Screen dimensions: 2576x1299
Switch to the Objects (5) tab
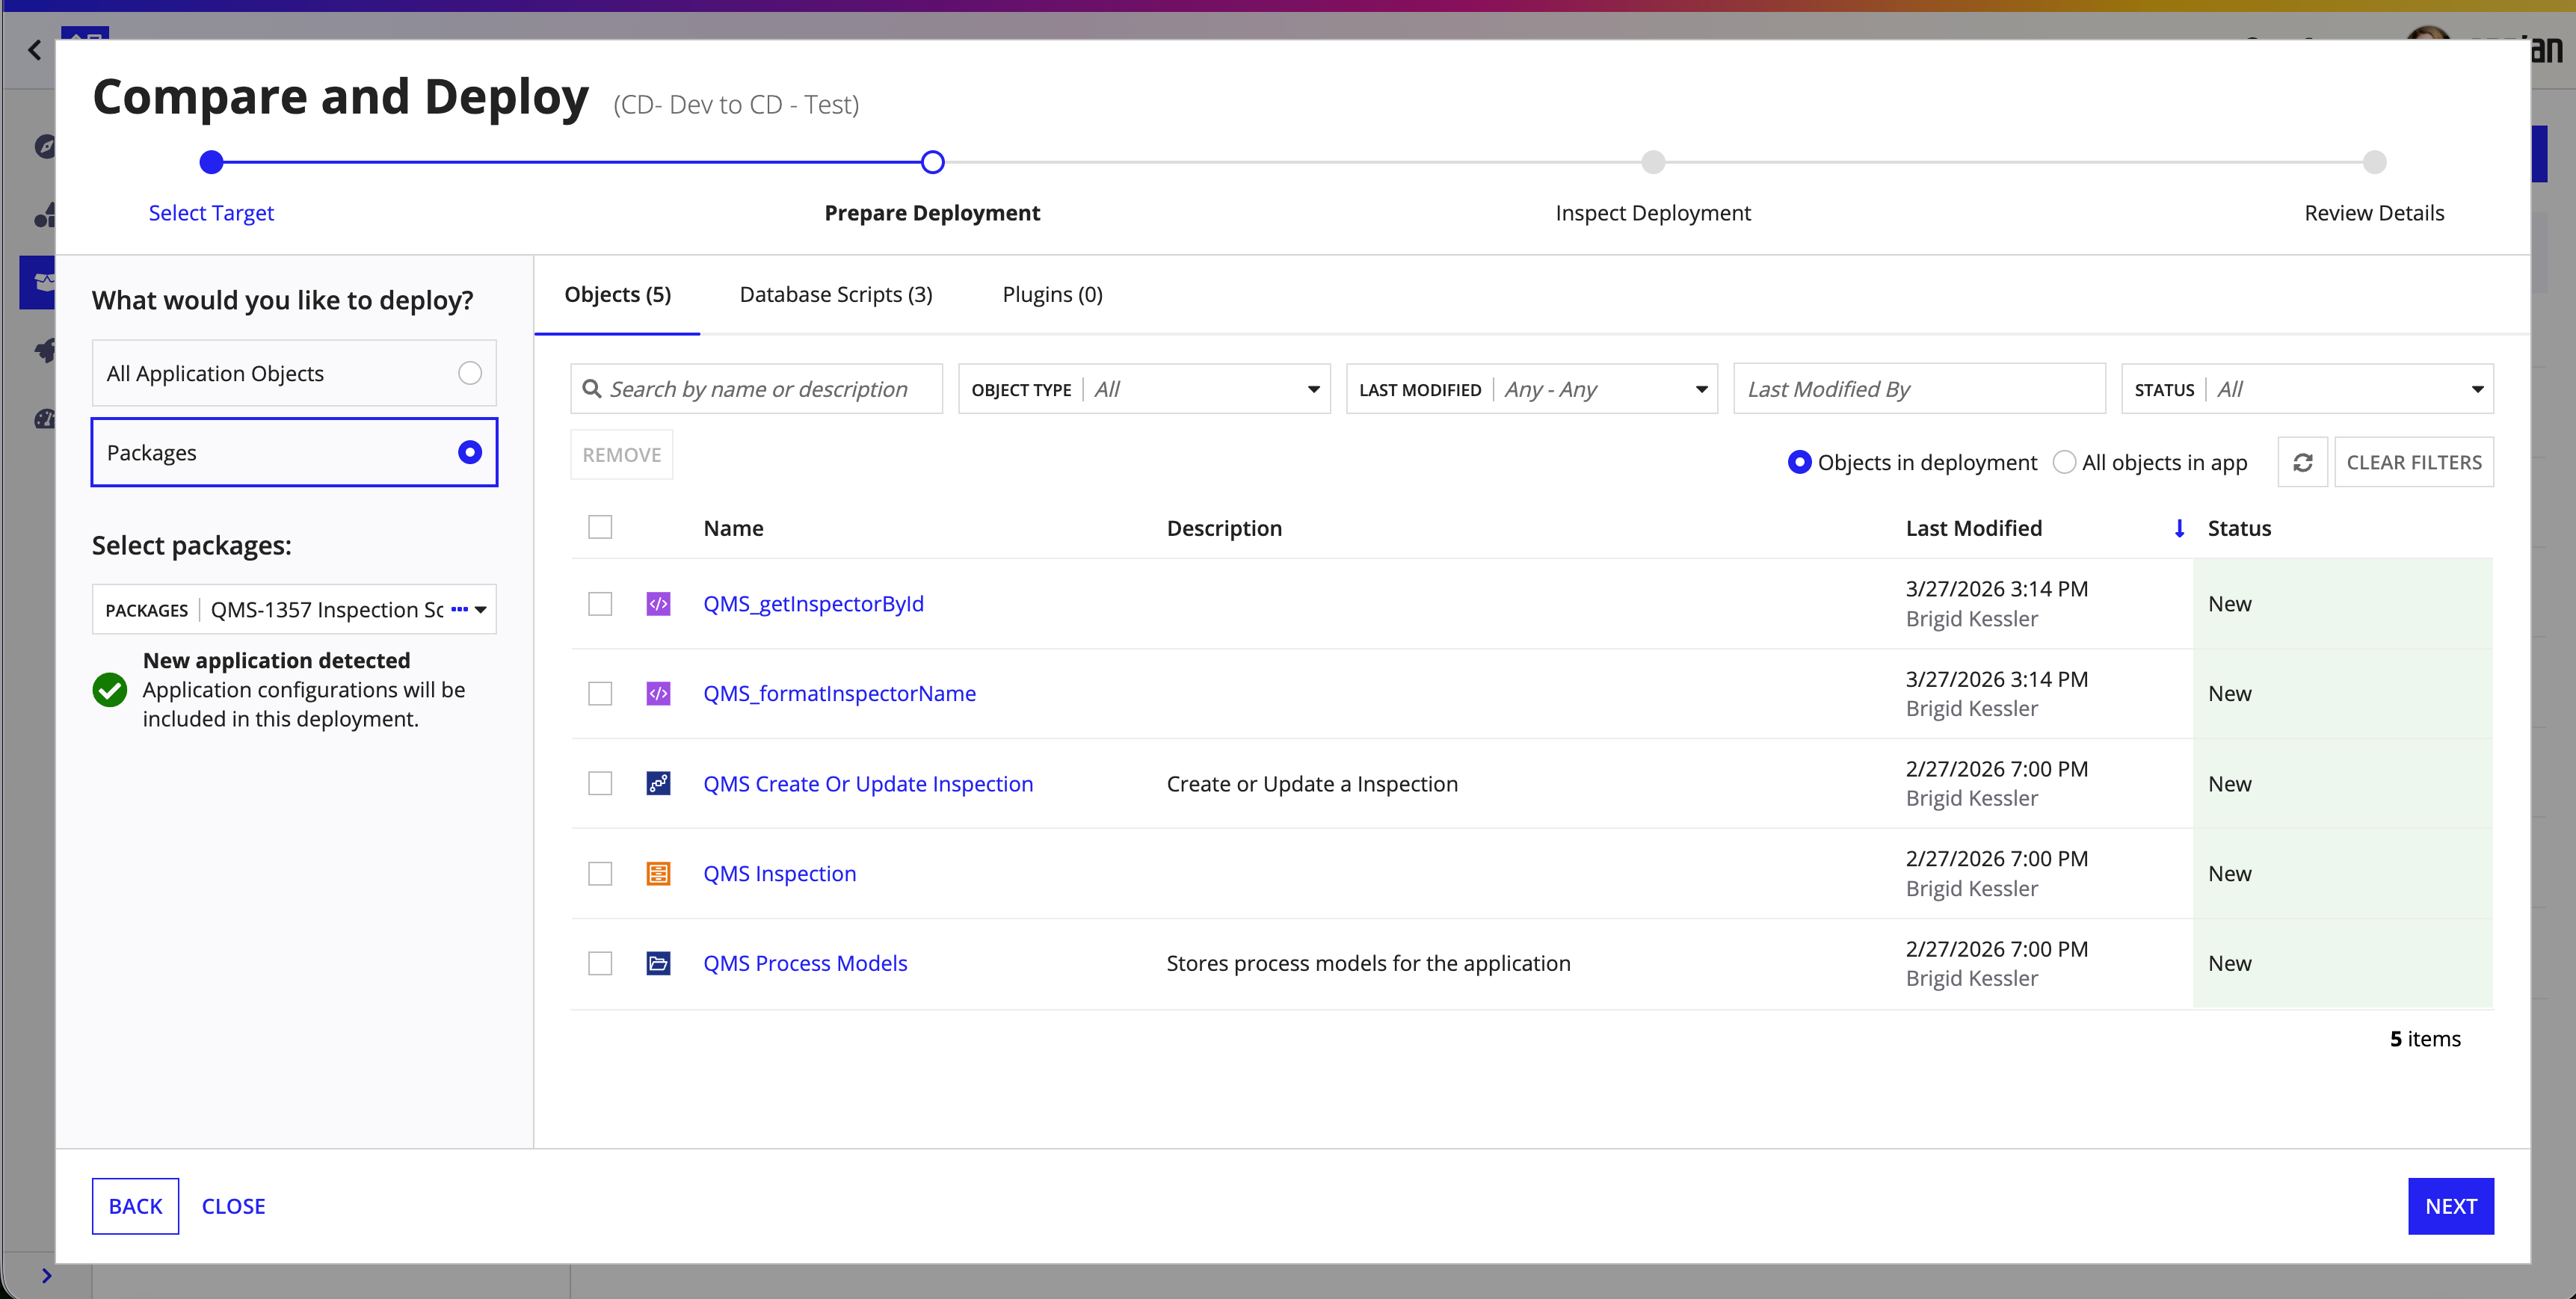click(x=617, y=295)
